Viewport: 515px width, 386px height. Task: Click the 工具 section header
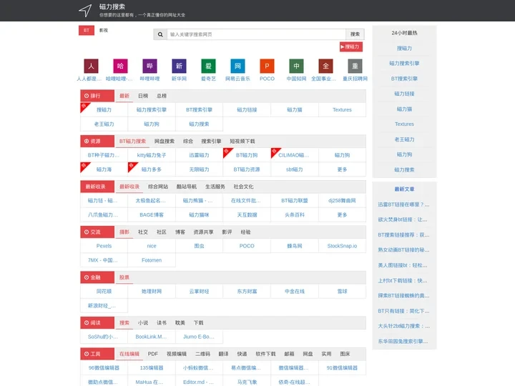97,354
